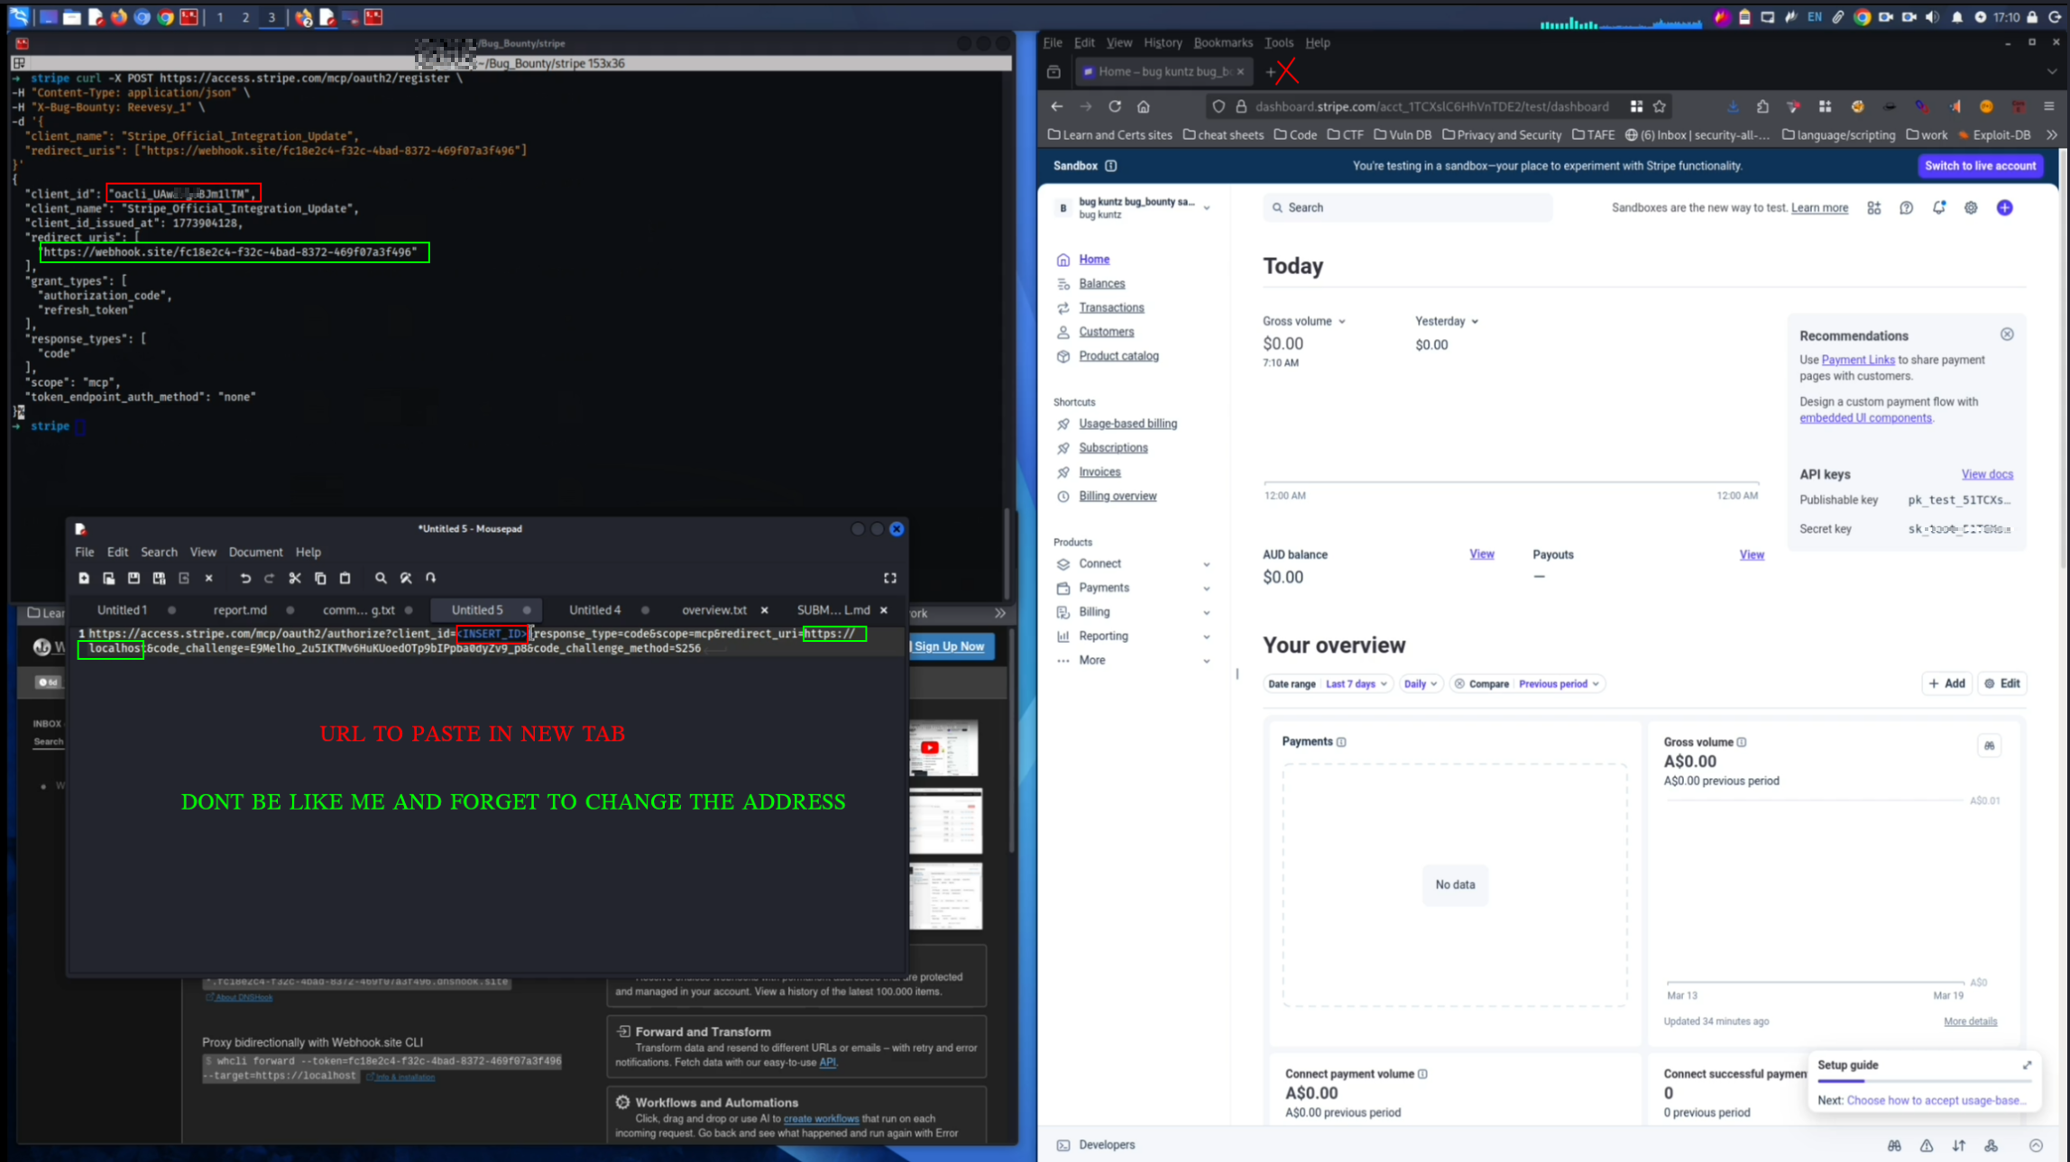Viewport: 2070px width, 1162px height.
Task: Open the Firefox Bookmarks menu
Action: (1222, 42)
